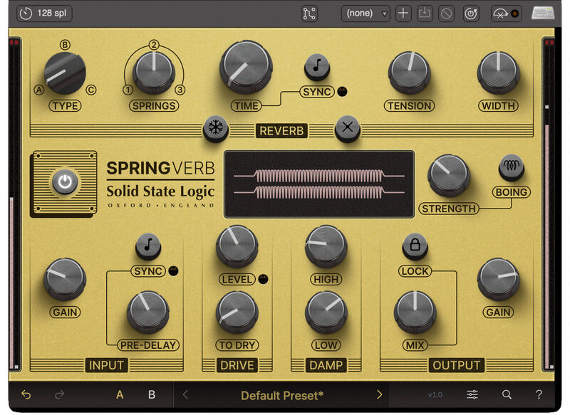Toggle the snowflake freeze button
Screen dimensions: 570x415
tap(216, 129)
